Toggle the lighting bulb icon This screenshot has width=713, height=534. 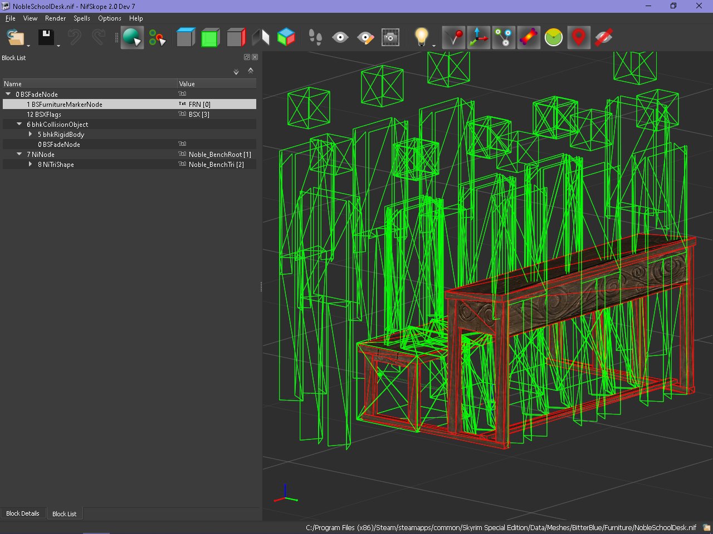coord(422,38)
